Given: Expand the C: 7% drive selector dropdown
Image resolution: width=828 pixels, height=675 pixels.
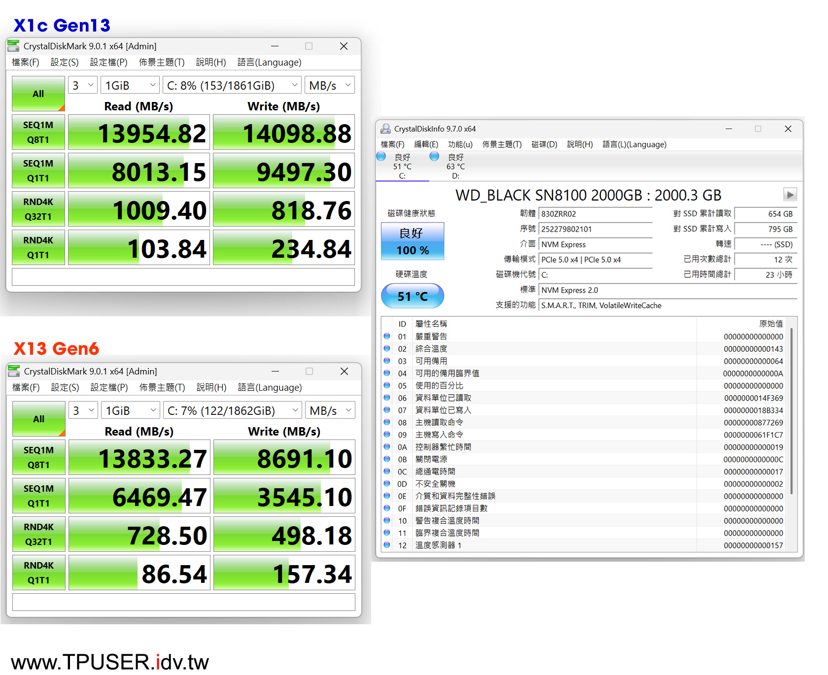Looking at the screenshot, I should click(x=233, y=410).
